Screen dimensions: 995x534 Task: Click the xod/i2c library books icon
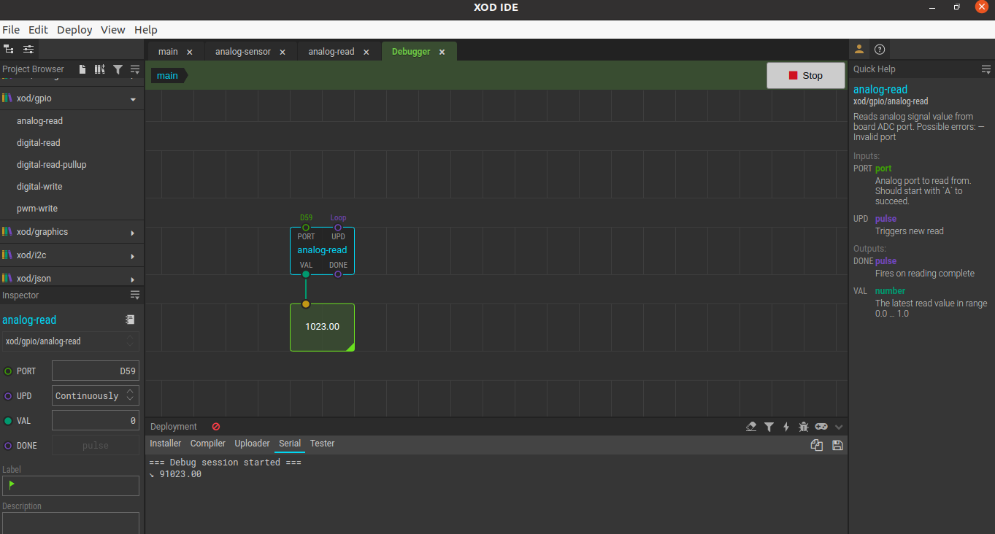7,255
